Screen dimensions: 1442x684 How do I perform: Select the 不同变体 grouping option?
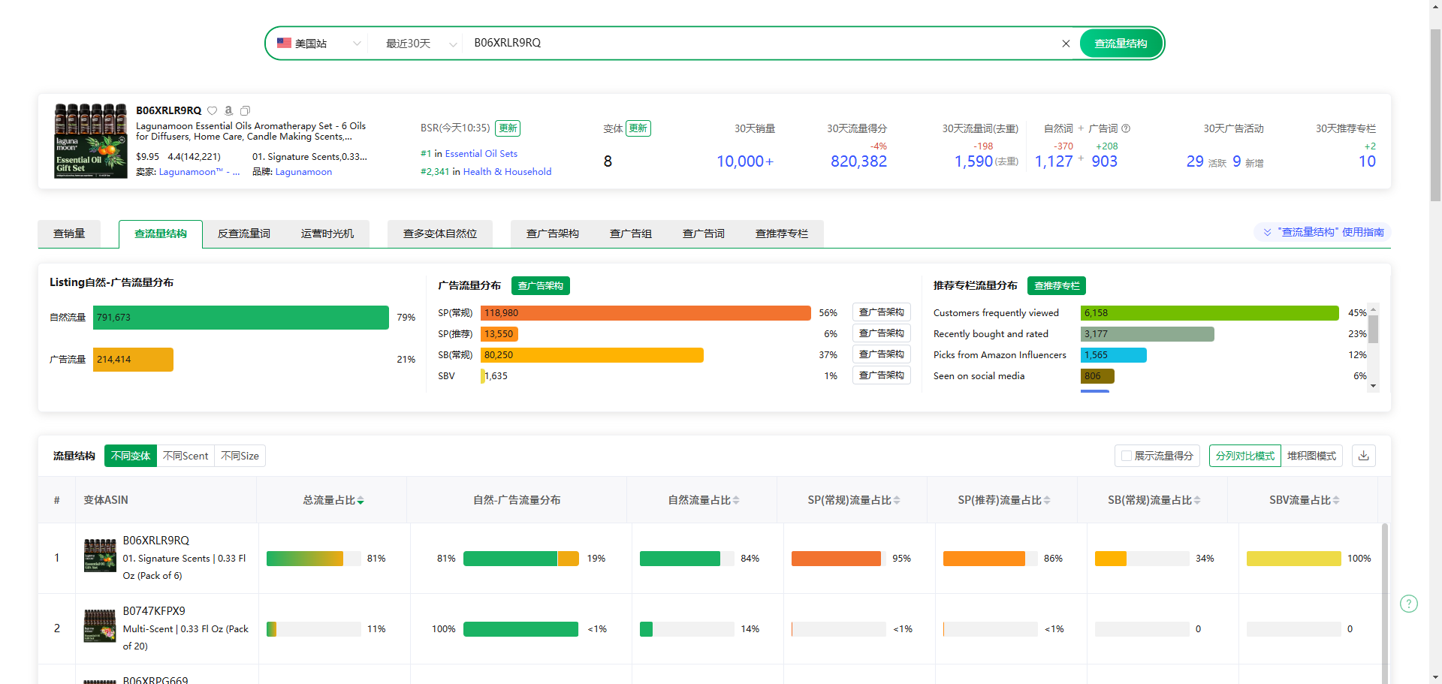131,456
